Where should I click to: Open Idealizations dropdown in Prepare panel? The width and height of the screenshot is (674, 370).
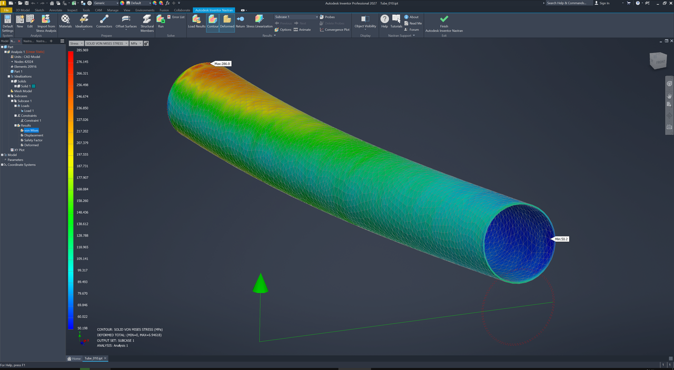click(x=84, y=22)
